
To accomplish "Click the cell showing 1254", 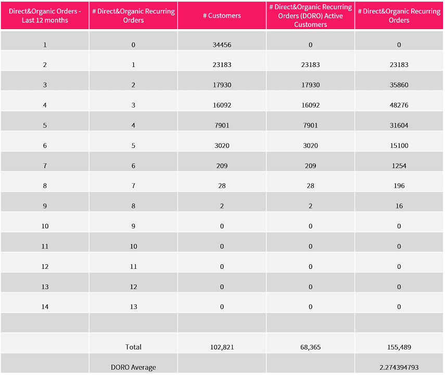I will tap(399, 166).
